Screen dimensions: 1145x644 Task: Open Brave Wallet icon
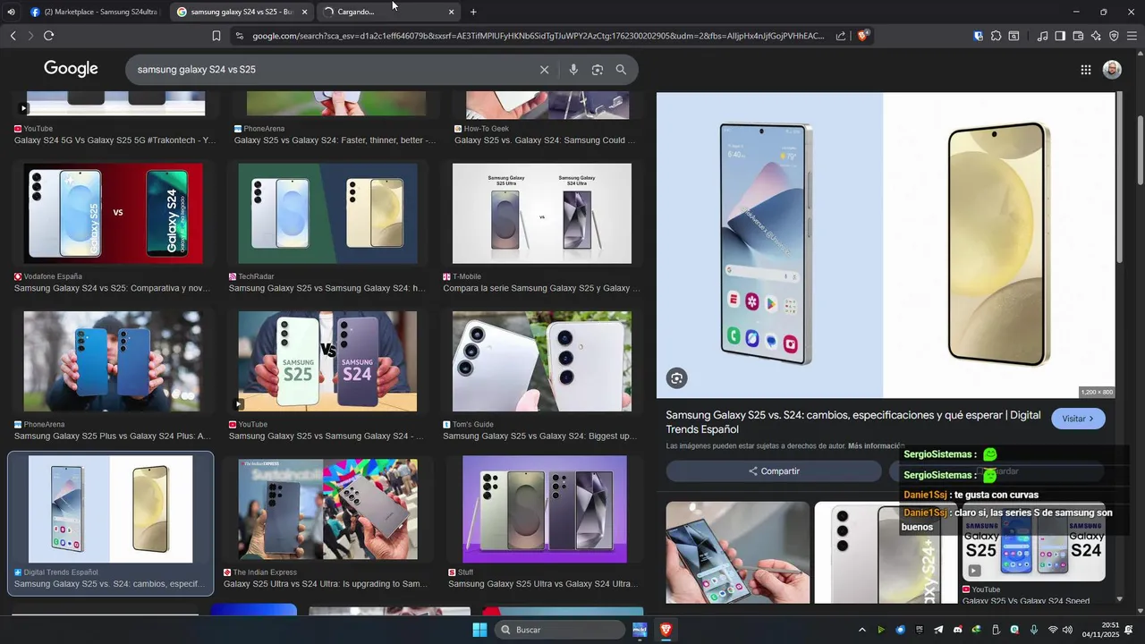pos(1078,36)
